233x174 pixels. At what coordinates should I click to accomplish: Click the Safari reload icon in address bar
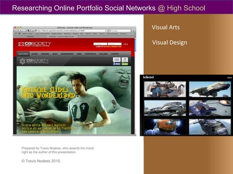[106, 31]
